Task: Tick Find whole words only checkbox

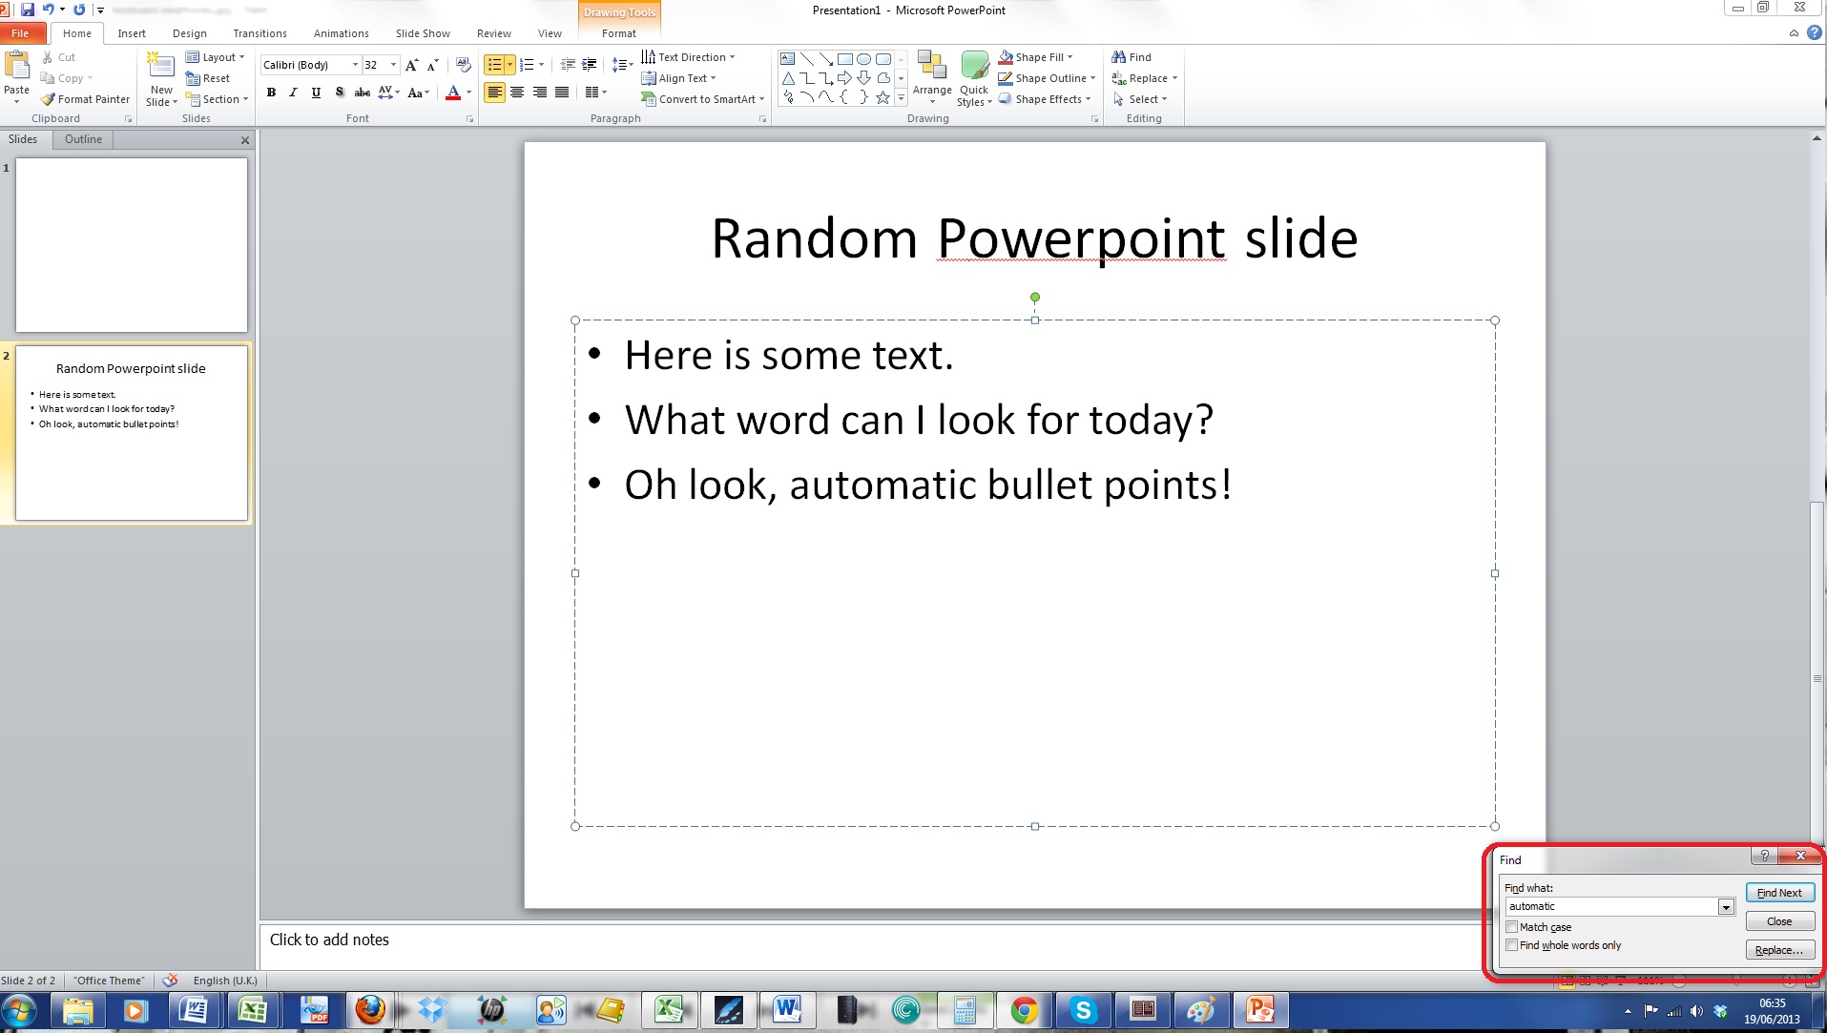Action: [x=1512, y=945]
